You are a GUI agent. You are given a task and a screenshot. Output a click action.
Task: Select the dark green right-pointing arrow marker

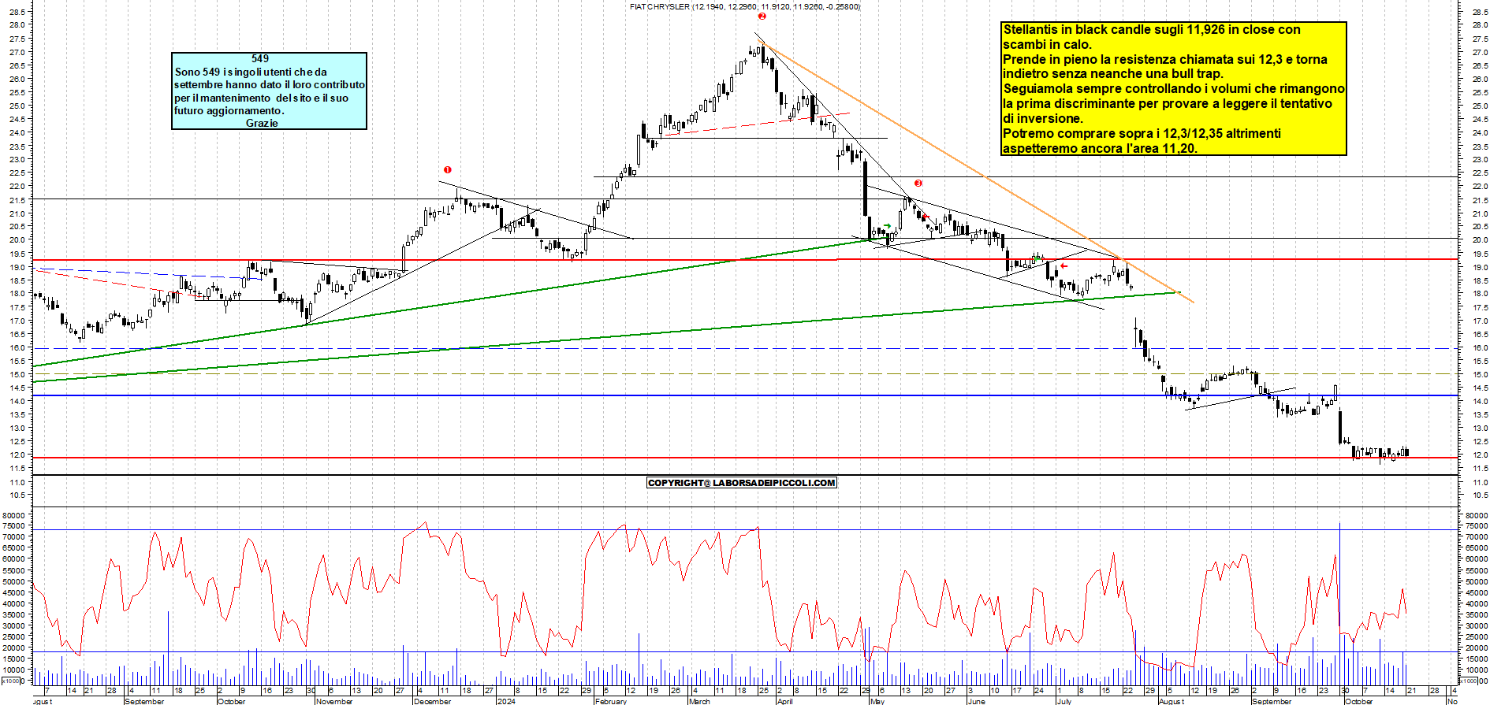(x=888, y=226)
